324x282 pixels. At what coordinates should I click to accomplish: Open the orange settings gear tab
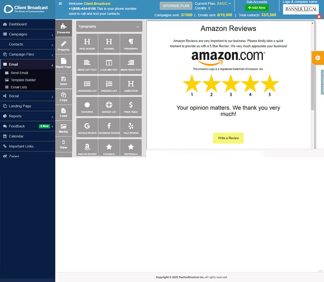pos(318,58)
